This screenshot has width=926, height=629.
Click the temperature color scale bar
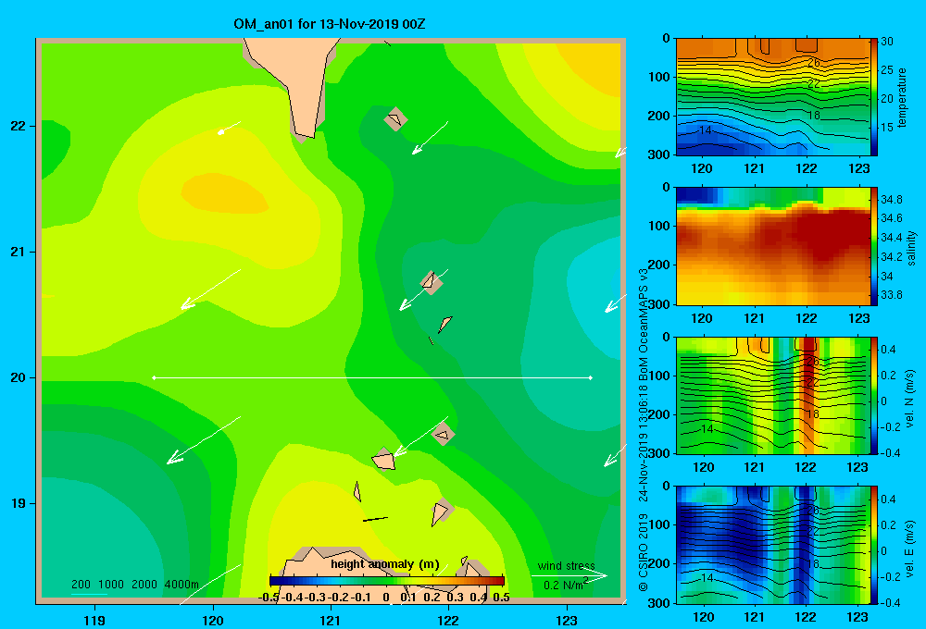(874, 97)
